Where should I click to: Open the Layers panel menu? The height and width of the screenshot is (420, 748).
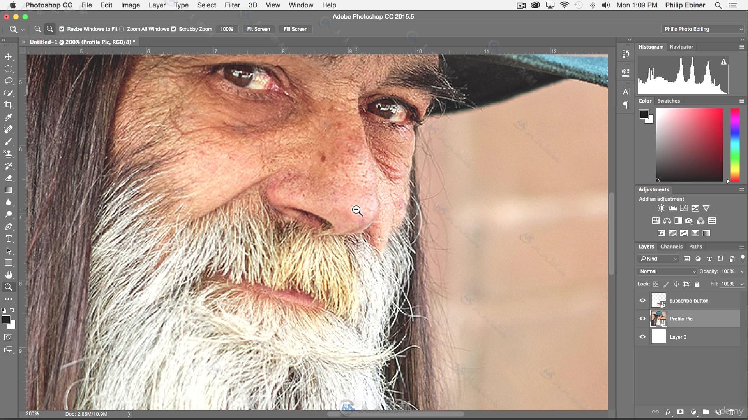[742, 247]
